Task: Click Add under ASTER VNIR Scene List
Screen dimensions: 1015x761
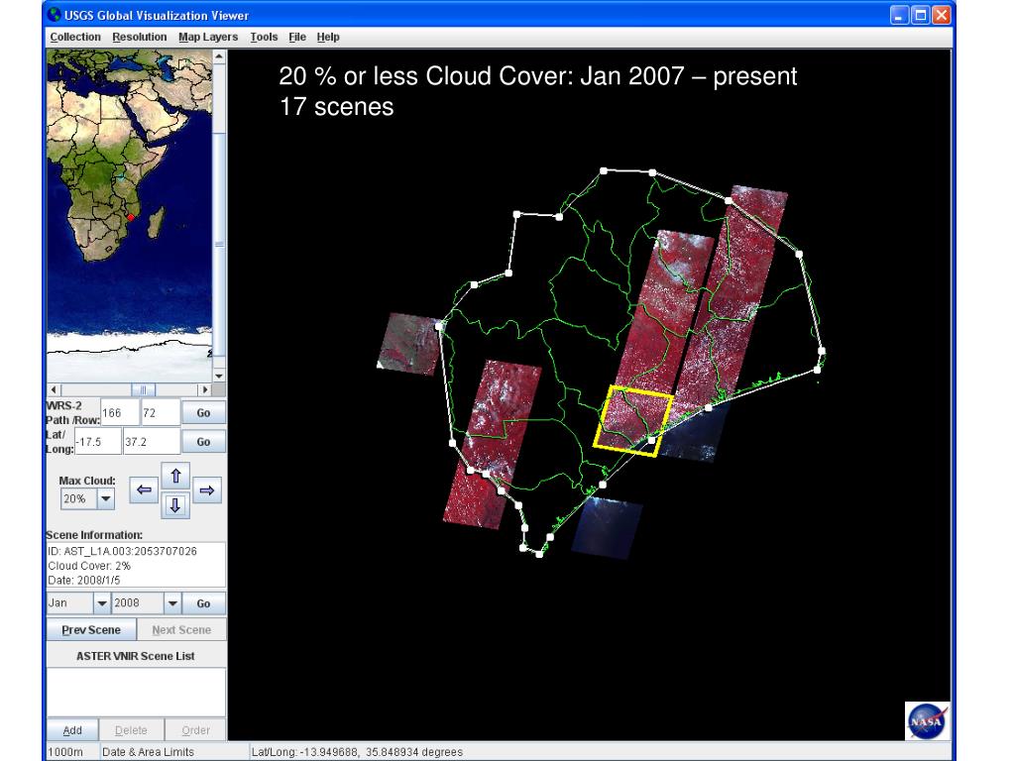Action: pyautogui.click(x=72, y=730)
